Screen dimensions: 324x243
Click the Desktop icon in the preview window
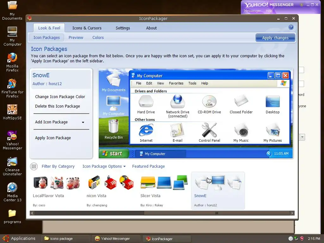click(x=272, y=102)
